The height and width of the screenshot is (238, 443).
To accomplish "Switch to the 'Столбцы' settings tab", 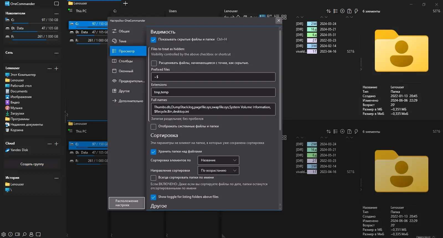I will 126,61.
